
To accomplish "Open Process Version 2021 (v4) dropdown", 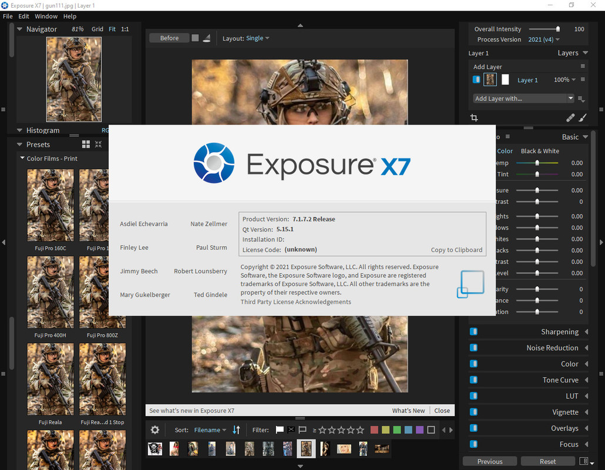I will (544, 39).
